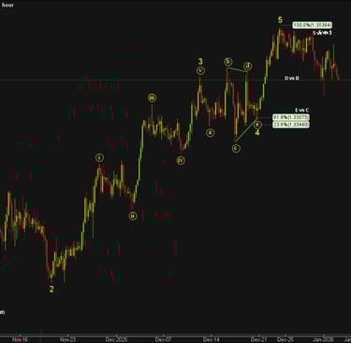This screenshot has height=343, width=351.
Task: Click the 100.0%(1.35384) Fibonacci label
Action: pos(313,25)
